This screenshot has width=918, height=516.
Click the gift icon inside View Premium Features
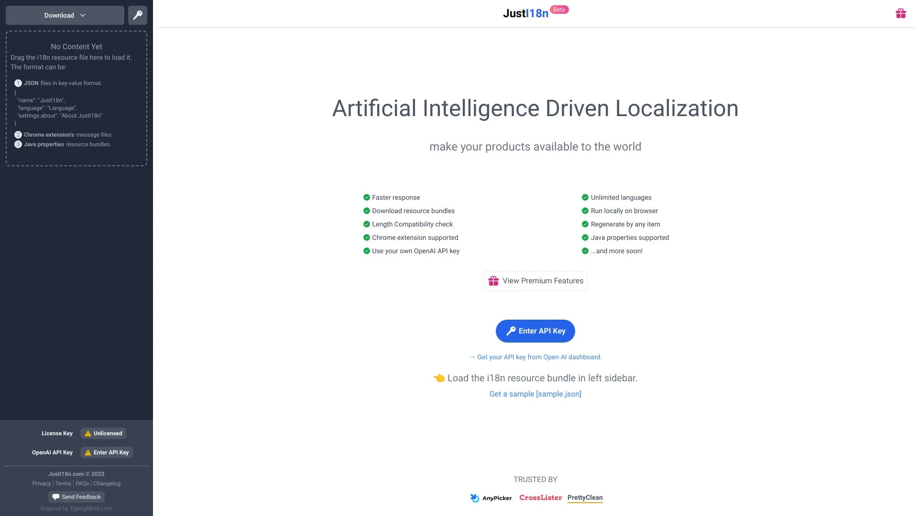pyautogui.click(x=494, y=280)
